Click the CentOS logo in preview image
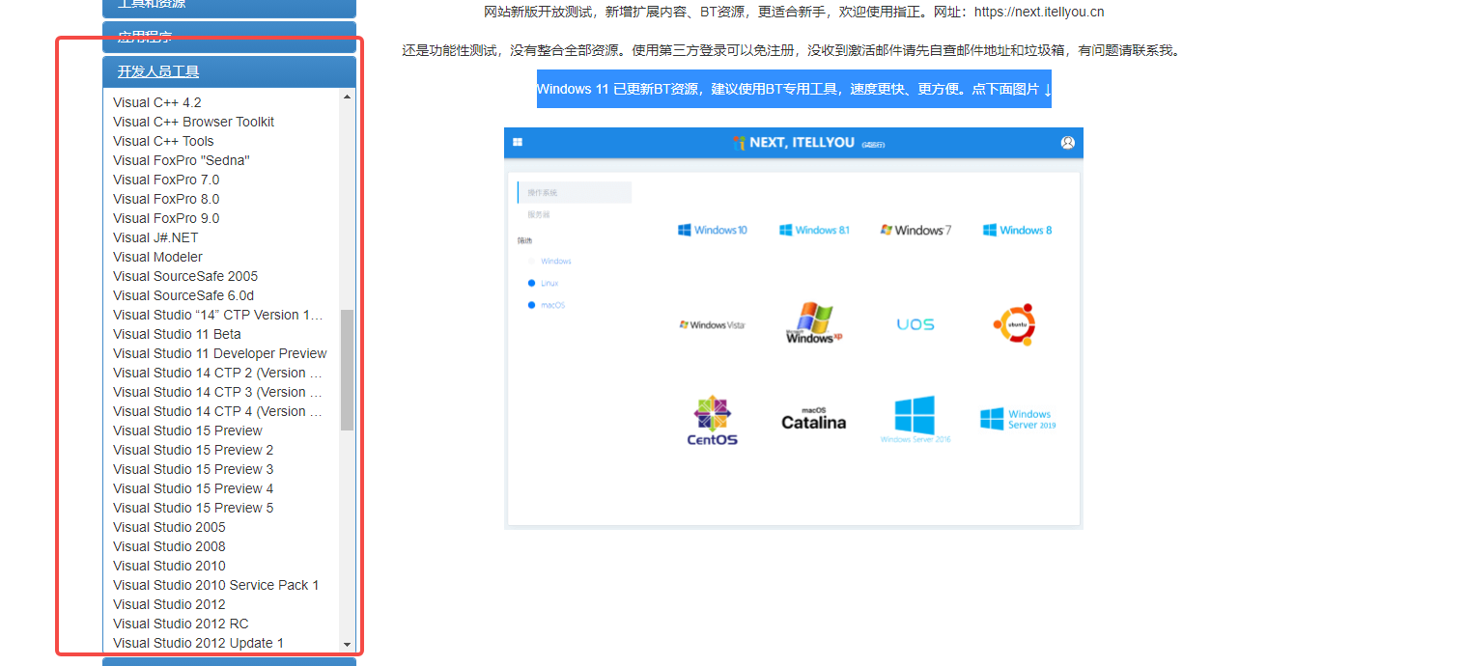 pyautogui.click(x=713, y=421)
